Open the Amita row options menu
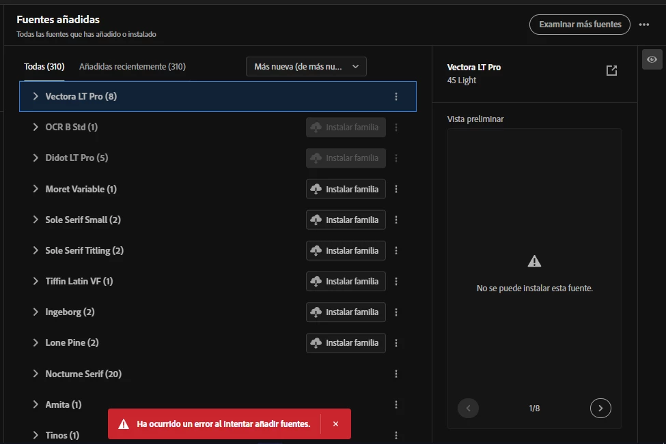 pyautogui.click(x=396, y=404)
